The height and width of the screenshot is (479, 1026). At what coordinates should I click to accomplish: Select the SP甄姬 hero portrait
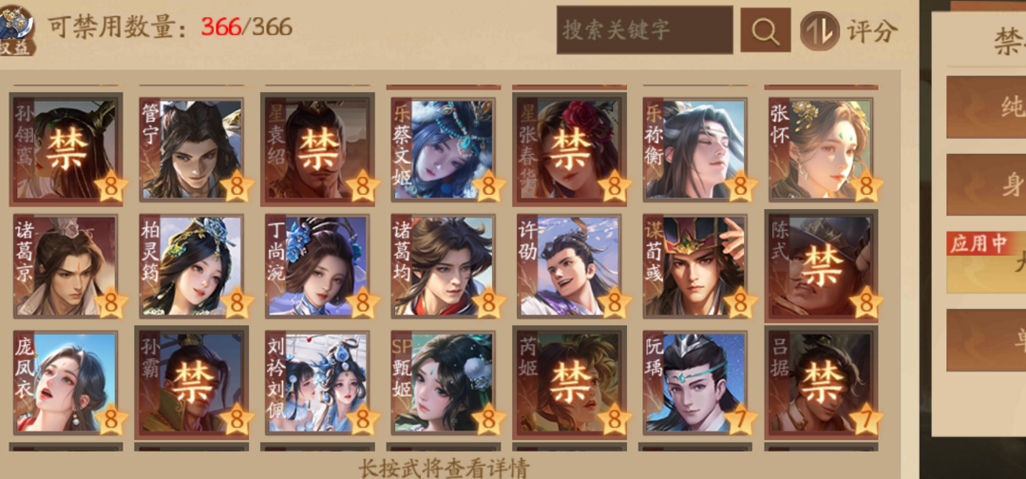[443, 383]
